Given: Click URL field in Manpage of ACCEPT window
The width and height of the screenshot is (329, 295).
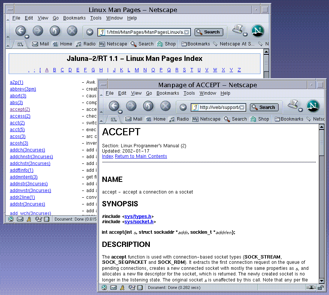Looking at the screenshot, I should (218, 107).
